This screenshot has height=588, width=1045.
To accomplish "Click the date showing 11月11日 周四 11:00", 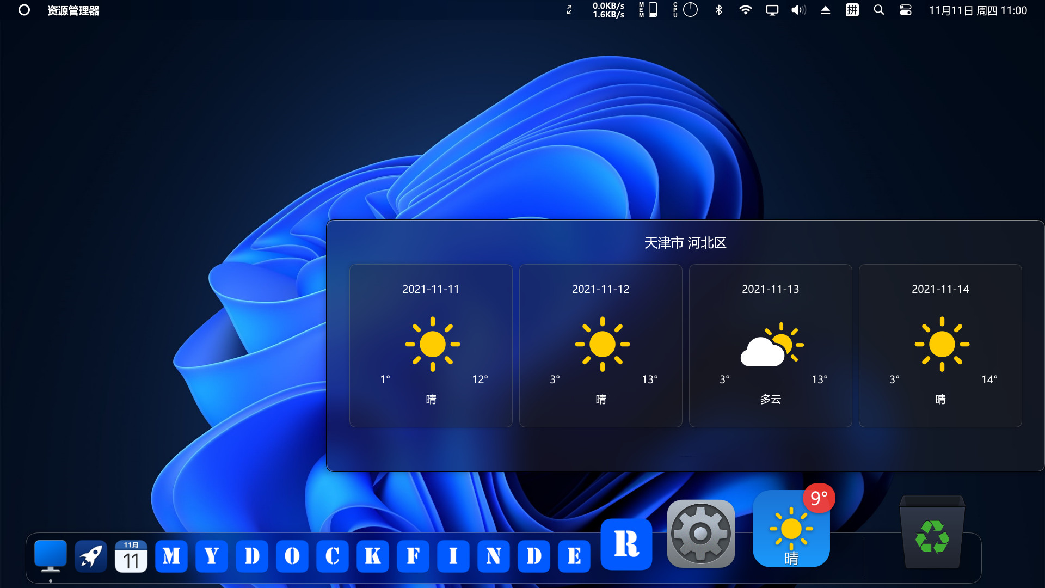I will [978, 10].
